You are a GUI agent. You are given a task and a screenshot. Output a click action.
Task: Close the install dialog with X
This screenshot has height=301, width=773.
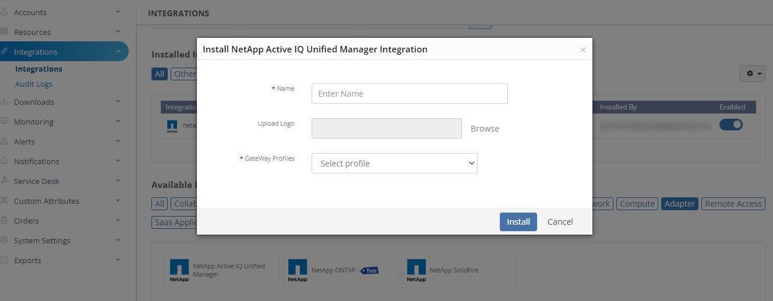click(583, 50)
